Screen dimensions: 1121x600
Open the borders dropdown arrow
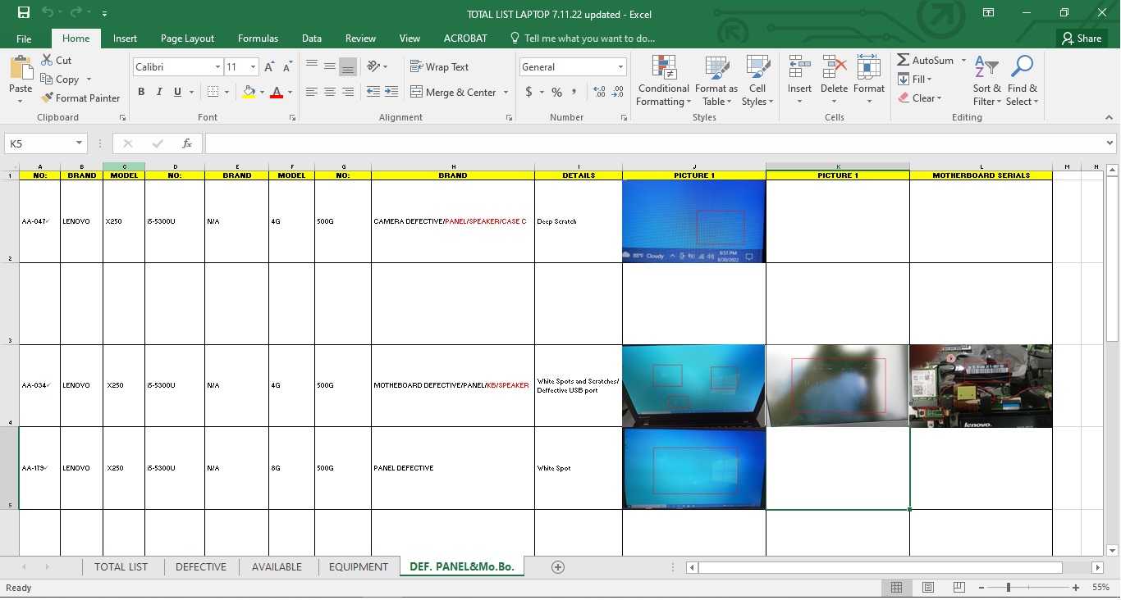point(227,92)
